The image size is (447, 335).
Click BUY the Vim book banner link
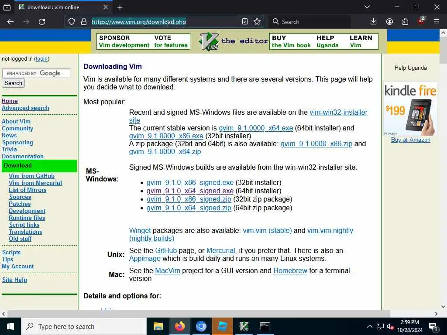pos(291,41)
